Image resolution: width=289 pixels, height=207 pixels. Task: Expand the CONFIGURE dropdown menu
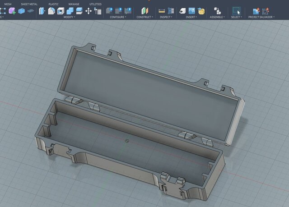[118, 17]
